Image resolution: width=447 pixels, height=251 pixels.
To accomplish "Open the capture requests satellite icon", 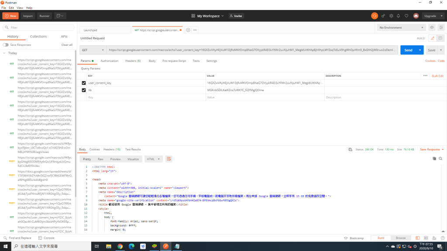I will tap(383, 16).
